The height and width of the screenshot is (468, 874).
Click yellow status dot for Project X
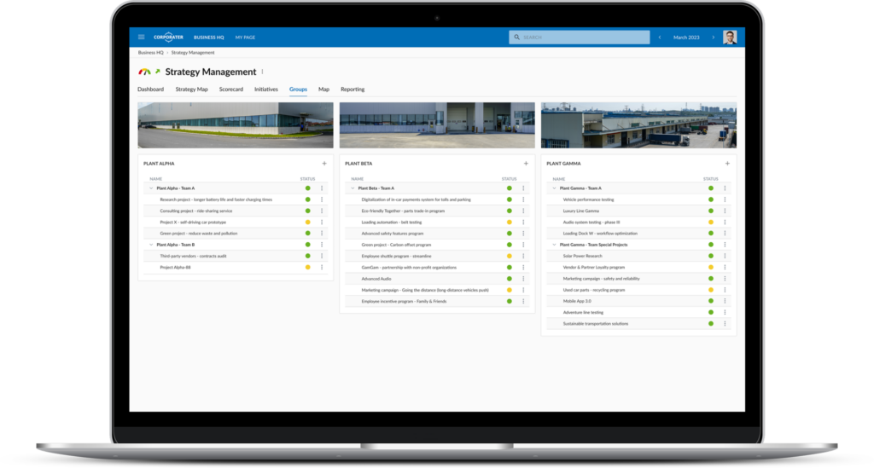(x=307, y=222)
